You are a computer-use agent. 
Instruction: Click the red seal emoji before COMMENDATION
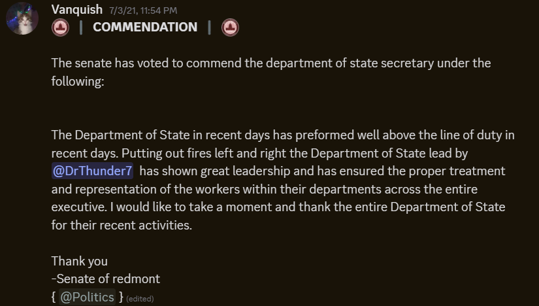[60, 27]
